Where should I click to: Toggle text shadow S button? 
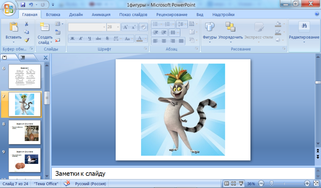[107, 38]
